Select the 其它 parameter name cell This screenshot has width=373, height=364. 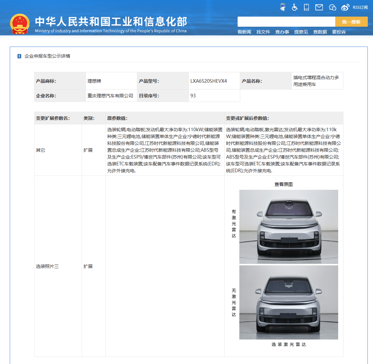pyautogui.click(x=58, y=150)
